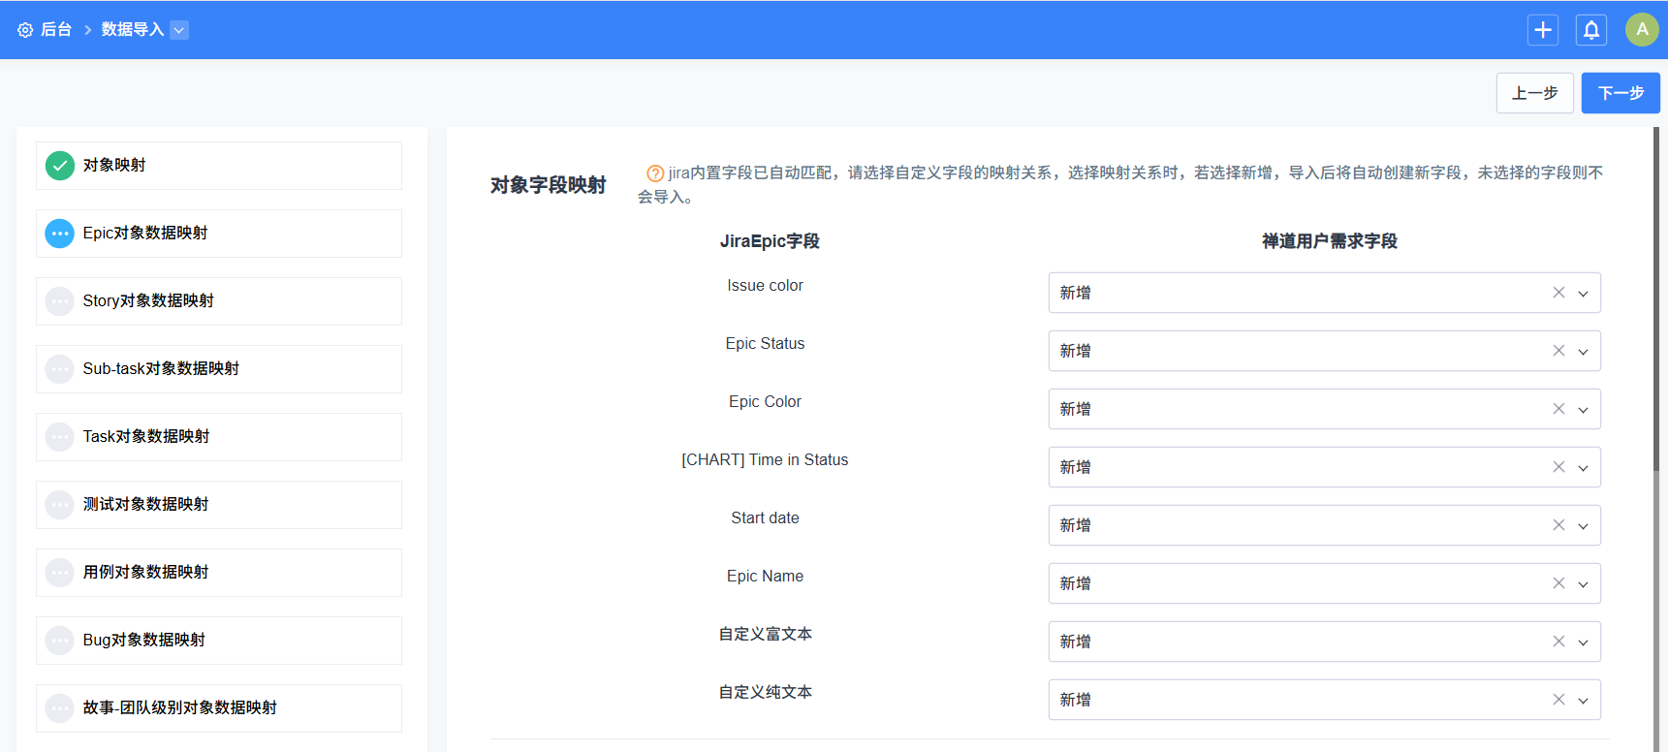Image resolution: width=1668 pixels, height=752 pixels.
Task: Clear the [CHART] Time in Status selection
Action: [x=1558, y=467]
